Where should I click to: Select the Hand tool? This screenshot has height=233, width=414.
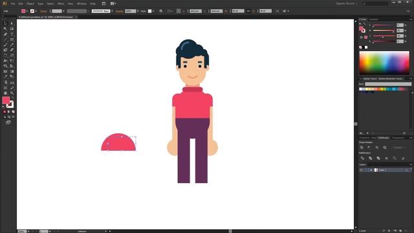[5, 93]
